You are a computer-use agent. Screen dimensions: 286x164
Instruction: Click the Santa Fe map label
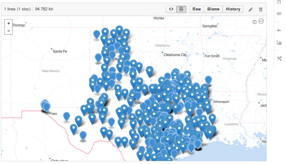(x=60, y=51)
